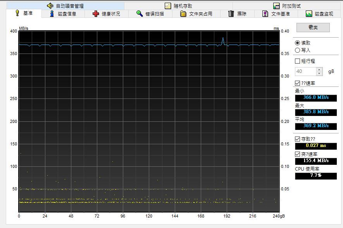This screenshot has width=343, height=228.
Task: Switch to the 错误扫描 tab
Action: pyautogui.click(x=150, y=14)
